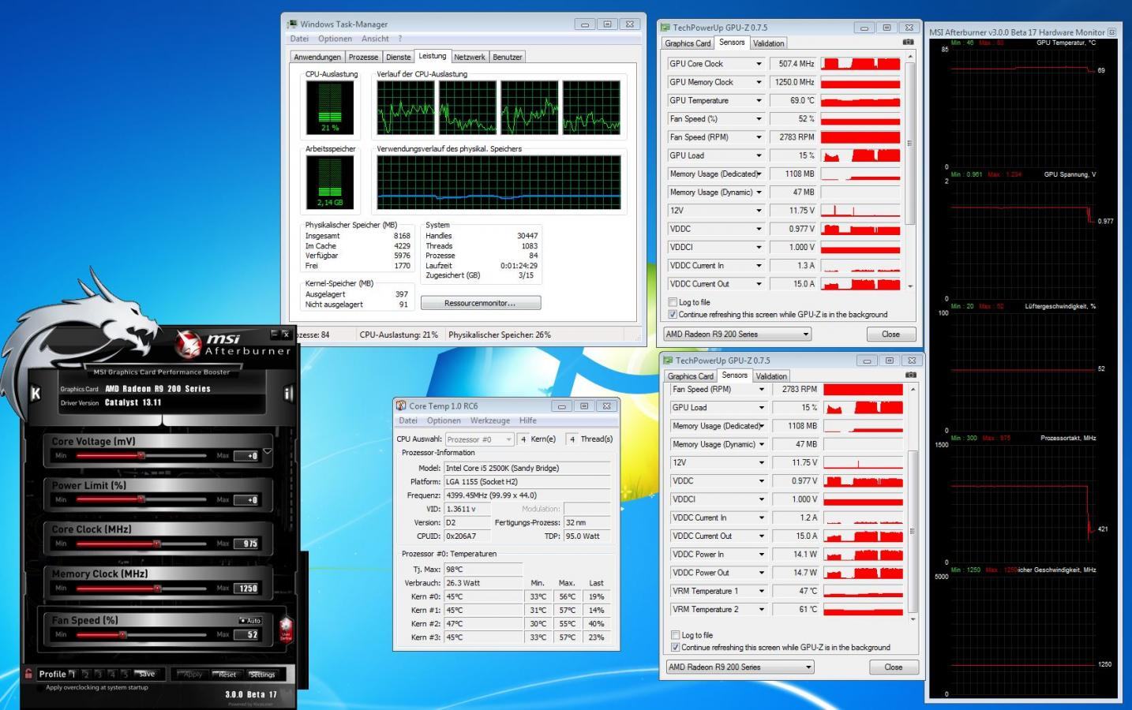
Task: Switch to the Prozesse tab in Task-Manager
Action: coord(363,57)
